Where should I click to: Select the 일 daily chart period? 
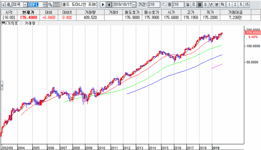click(x=188, y=5)
